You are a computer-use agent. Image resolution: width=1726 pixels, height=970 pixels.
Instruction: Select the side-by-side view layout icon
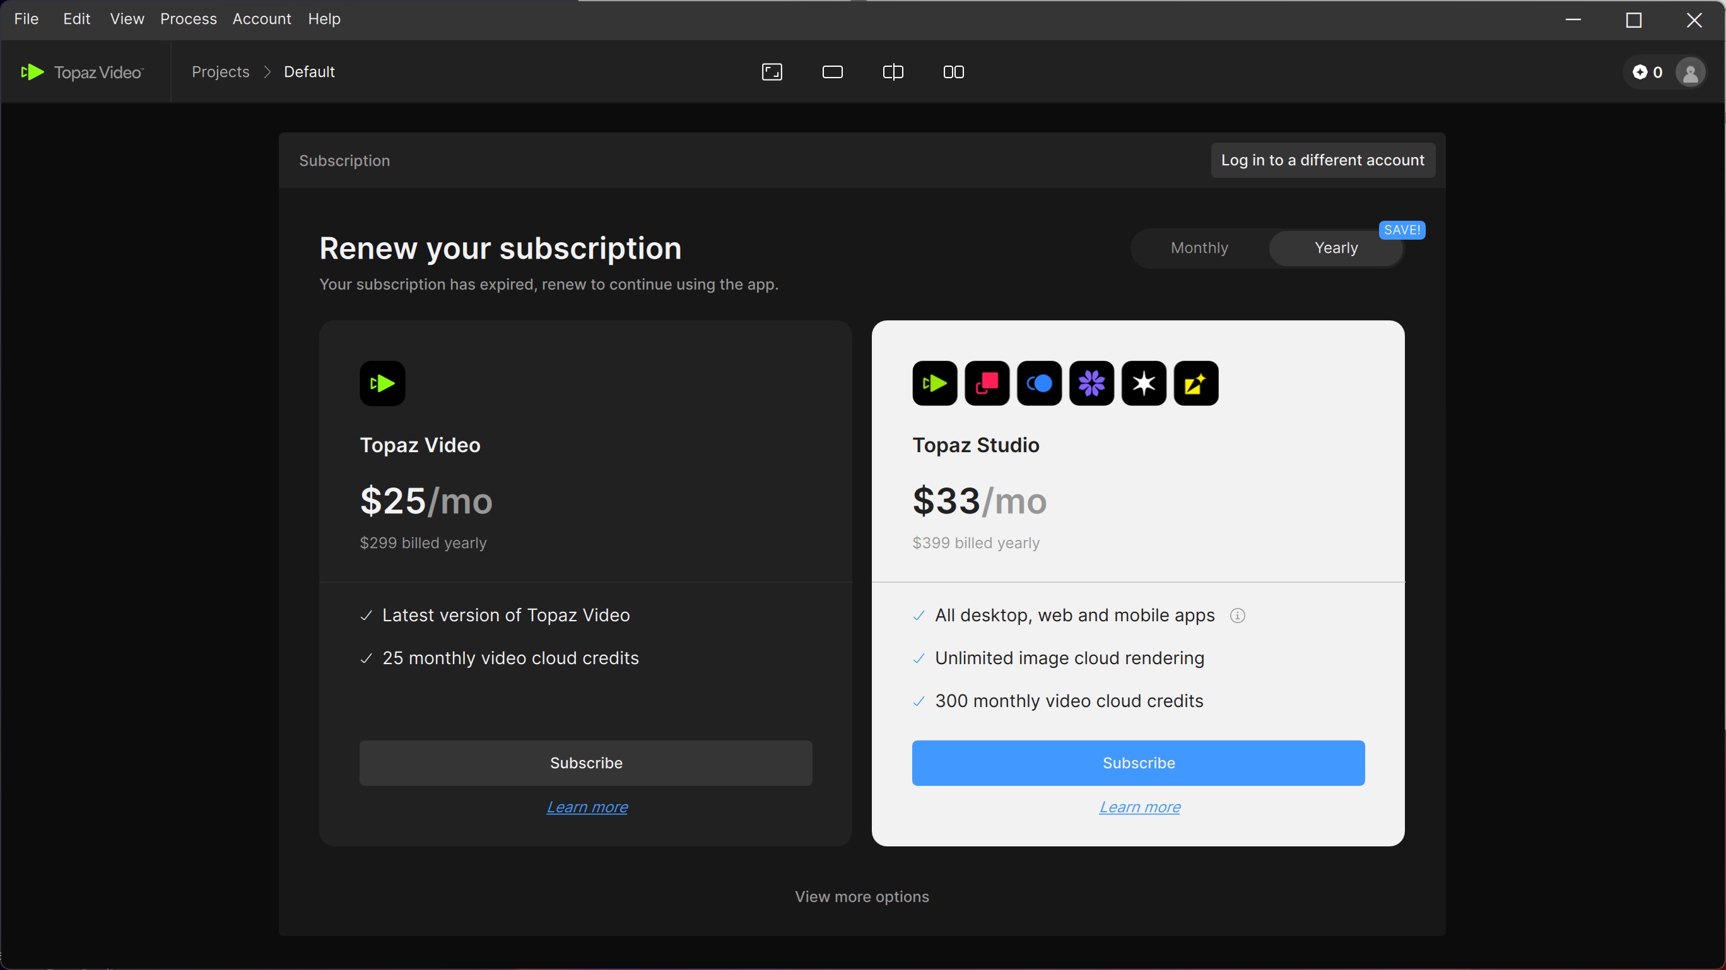tap(953, 72)
